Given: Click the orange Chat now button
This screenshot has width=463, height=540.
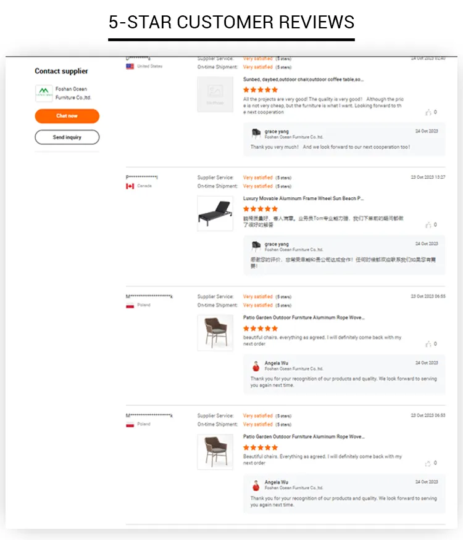Looking at the screenshot, I should (67, 116).
